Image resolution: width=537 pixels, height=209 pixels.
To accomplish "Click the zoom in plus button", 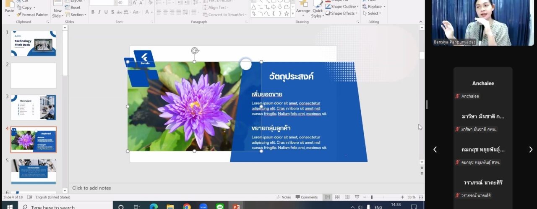I will (x=403, y=197).
